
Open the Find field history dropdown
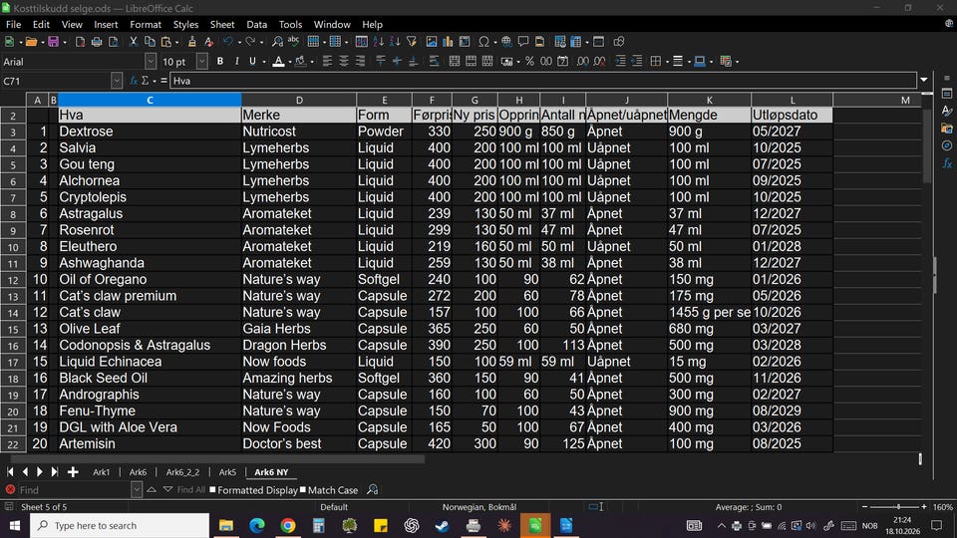[x=137, y=490]
